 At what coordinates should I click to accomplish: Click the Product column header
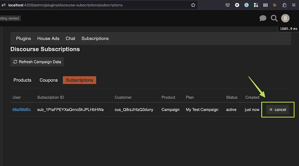tap(168, 97)
